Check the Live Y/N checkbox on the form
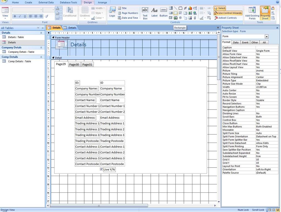Viewport: 281px width, 212px height. click(102, 169)
